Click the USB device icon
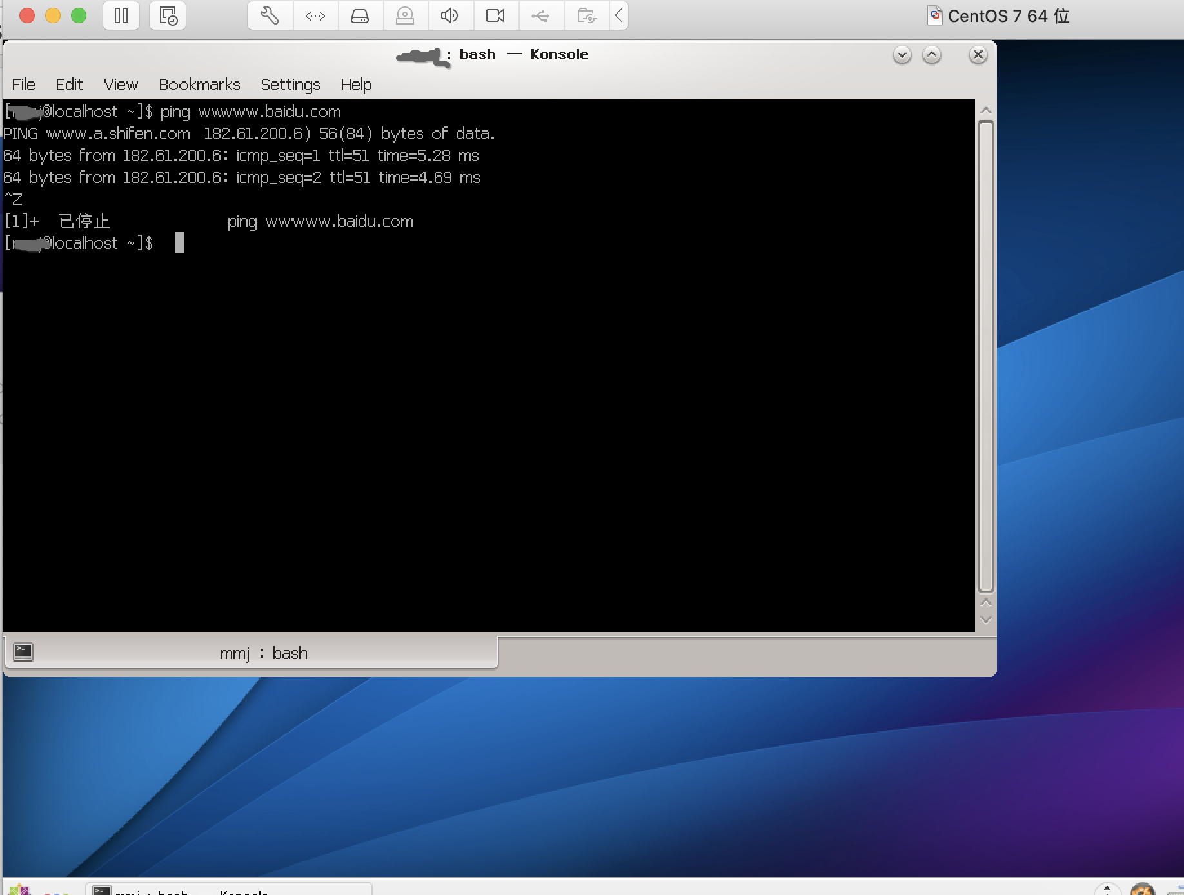Viewport: 1184px width, 895px height. coord(540,15)
